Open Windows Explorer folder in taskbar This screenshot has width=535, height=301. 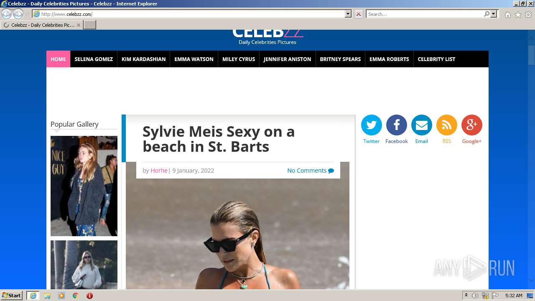click(47, 296)
